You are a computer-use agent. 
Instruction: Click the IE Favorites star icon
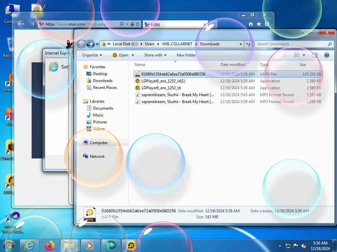(x=259, y=24)
